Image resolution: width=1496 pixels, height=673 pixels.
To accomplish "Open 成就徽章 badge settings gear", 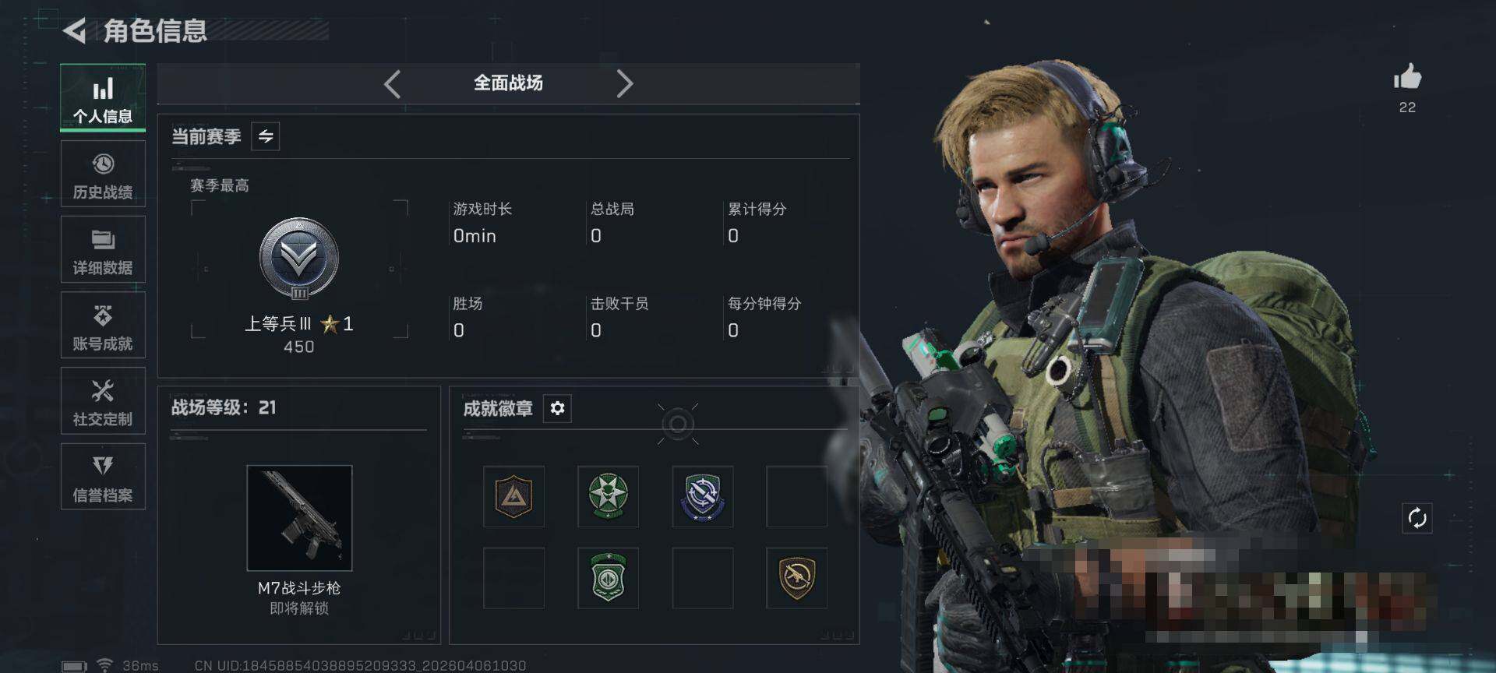I will point(557,408).
